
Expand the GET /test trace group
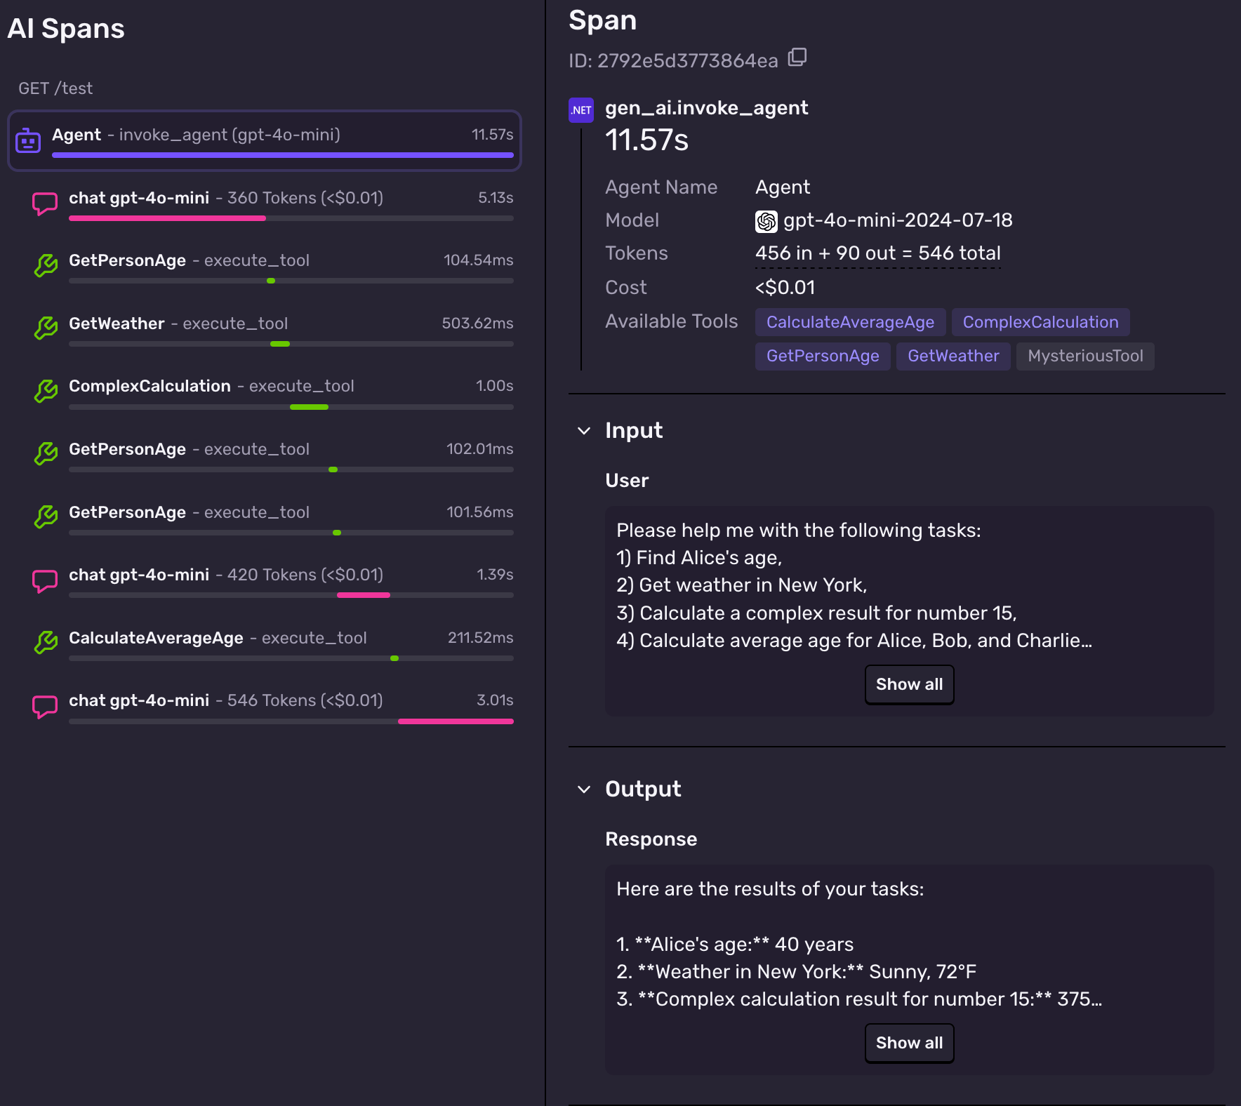(x=55, y=88)
